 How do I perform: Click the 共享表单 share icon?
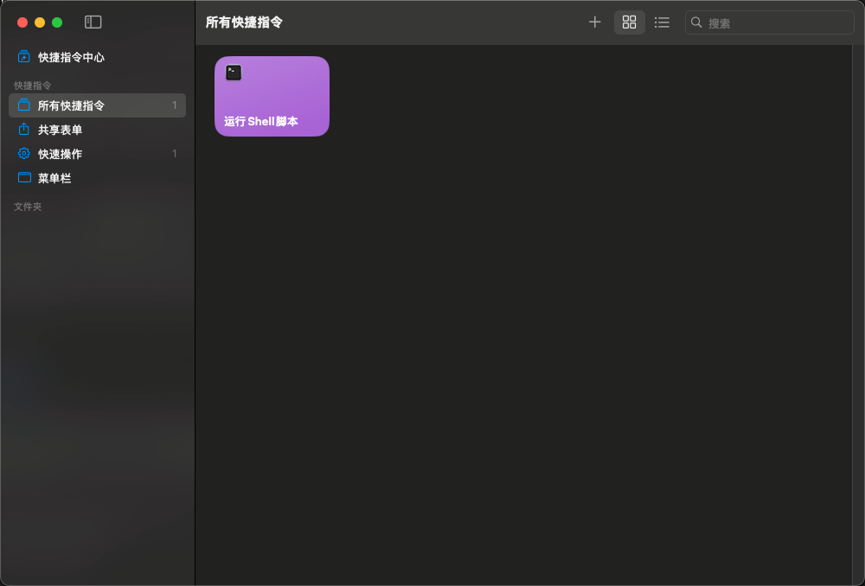tap(23, 129)
